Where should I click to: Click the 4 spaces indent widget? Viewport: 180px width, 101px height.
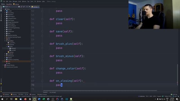tap(159, 96)
